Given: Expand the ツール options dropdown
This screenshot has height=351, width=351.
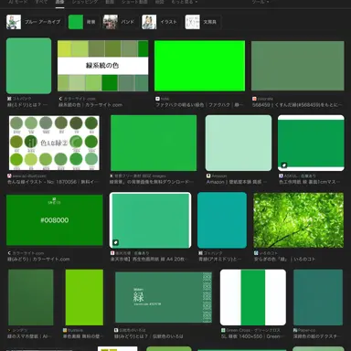Looking at the screenshot, I should point(261,2).
